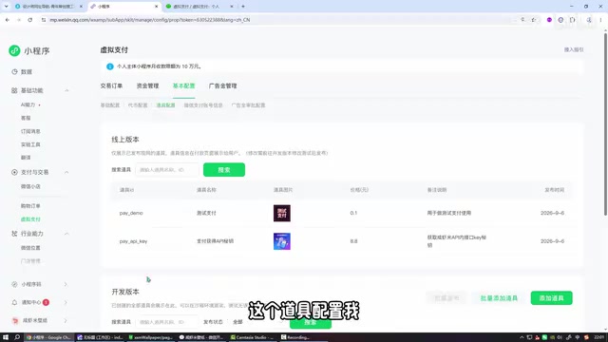Click the 线上版本 search-prop input field
The image size is (608, 342).
[167, 170]
